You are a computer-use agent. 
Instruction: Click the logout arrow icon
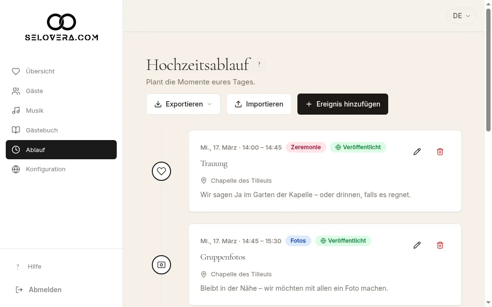point(19,290)
